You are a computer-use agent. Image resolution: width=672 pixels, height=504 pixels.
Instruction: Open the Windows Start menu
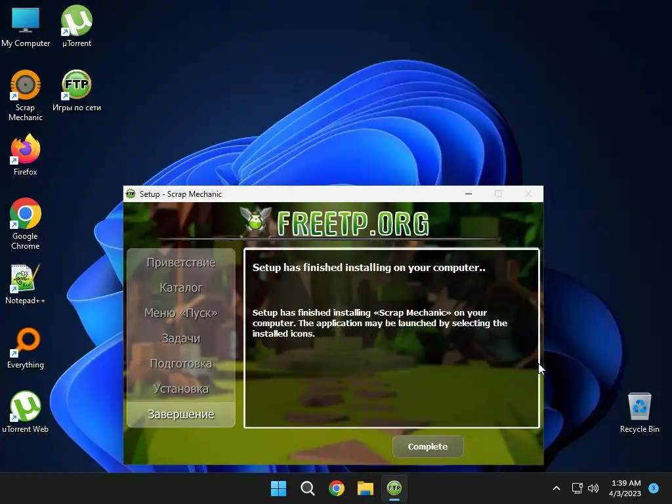click(278, 488)
